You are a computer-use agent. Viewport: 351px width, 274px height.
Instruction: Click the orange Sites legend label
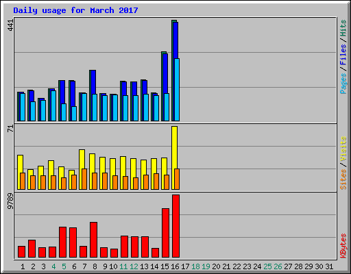(343, 179)
